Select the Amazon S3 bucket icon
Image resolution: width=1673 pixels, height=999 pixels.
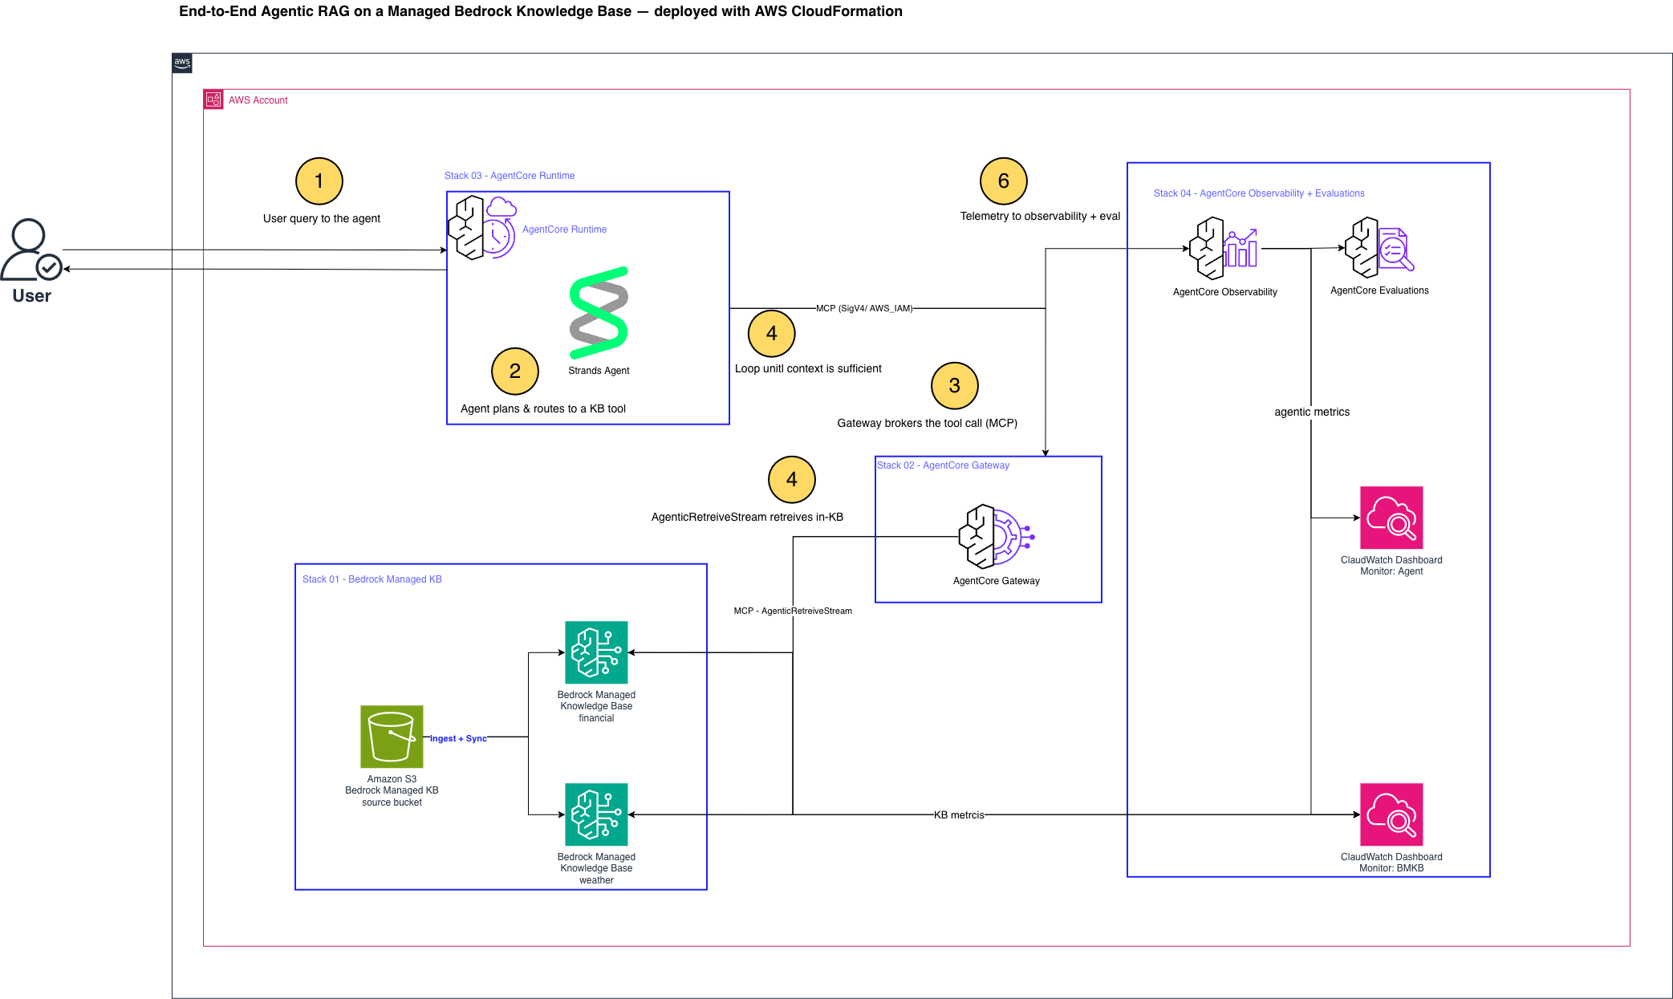(392, 737)
